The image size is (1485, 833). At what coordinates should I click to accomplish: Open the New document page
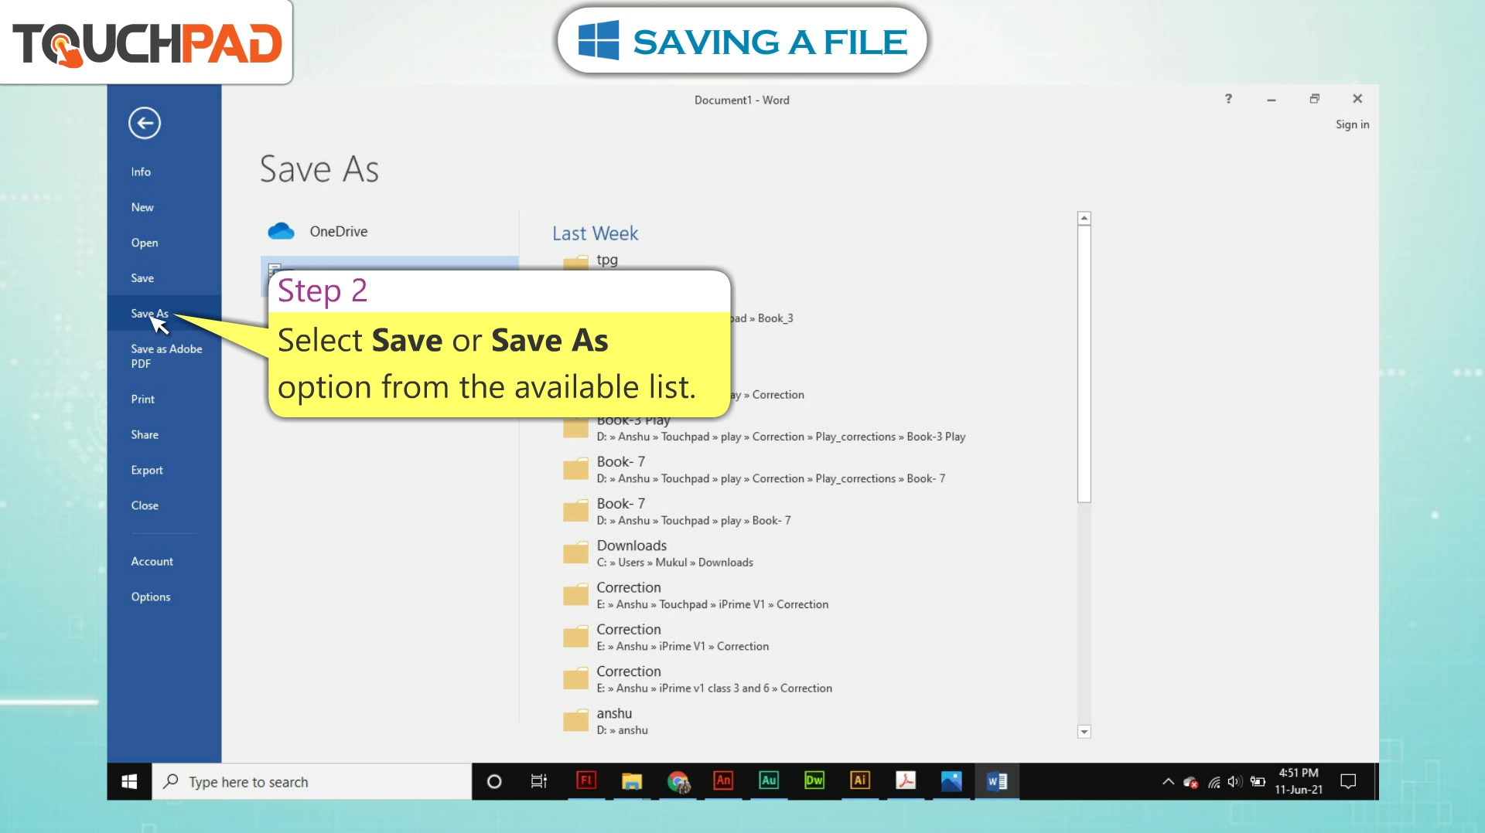pyautogui.click(x=142, y=207)
